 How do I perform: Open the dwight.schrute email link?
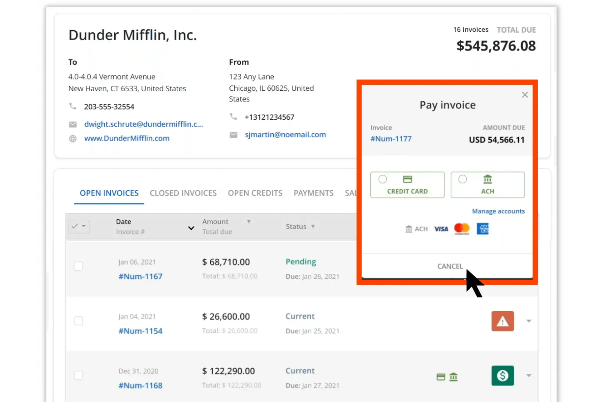point(143,124)
